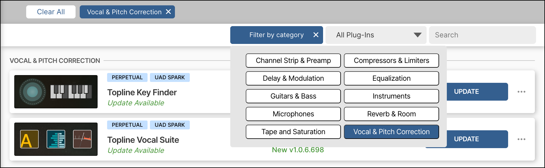Screen dimensions: 545x168
Task: Click Update Available under Topline Key Finder
Action: (136, 103)
